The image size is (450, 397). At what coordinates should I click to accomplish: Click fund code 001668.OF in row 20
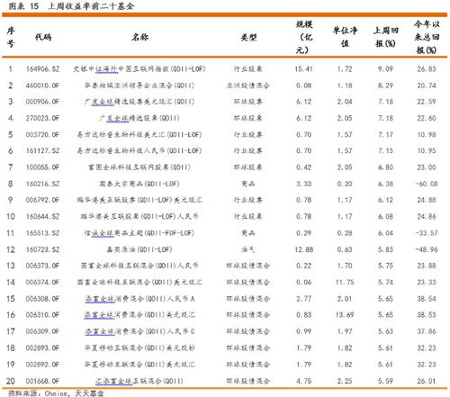coord(42,381)
